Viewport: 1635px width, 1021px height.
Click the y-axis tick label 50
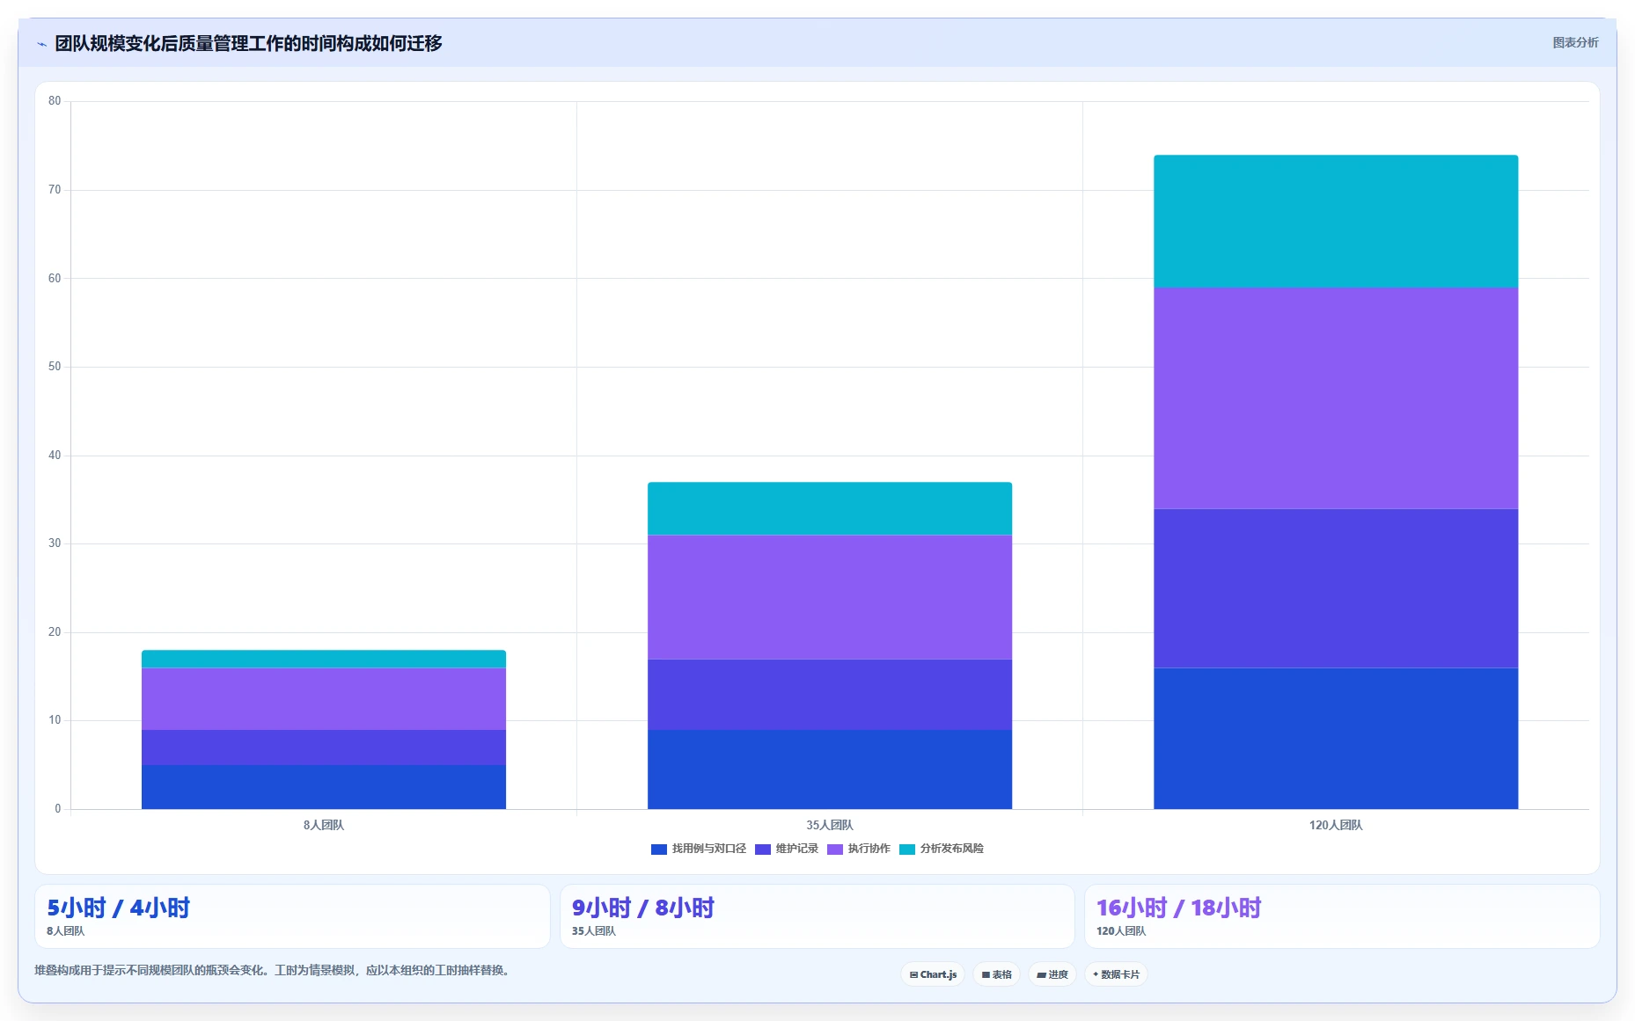pyautogui.click(x=55, y=367)
